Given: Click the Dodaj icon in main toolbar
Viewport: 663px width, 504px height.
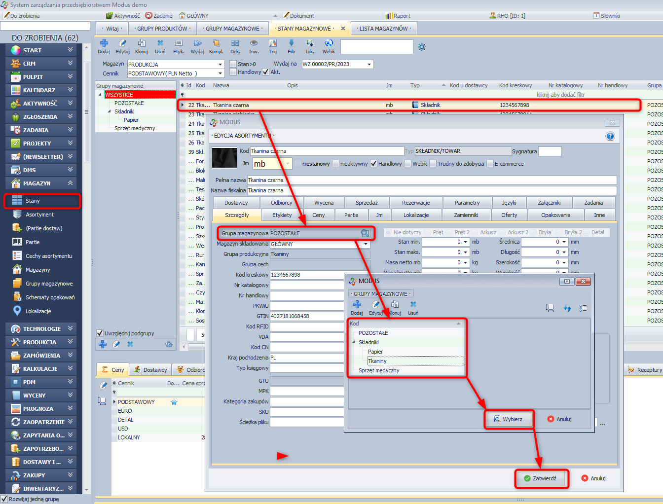Looking at the screenshot, I should [104, 44].
